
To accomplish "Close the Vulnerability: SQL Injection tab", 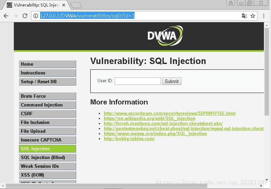I will pos(64,5).
